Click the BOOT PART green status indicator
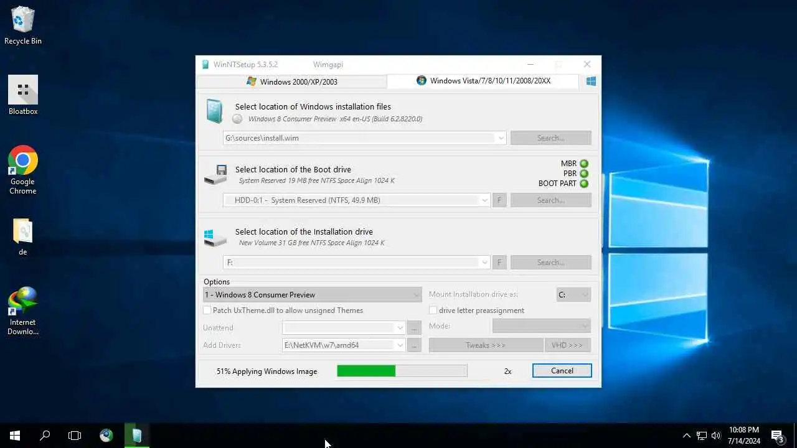This screenshot has height=448, width=797. click(584, 184)
